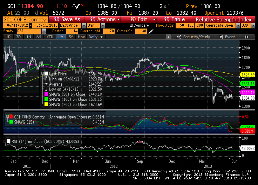
Task: Expand the Actions menu
Action: (118, 19)
